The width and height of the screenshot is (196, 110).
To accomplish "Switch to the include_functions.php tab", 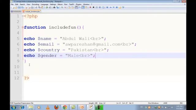I will (32, 12).
